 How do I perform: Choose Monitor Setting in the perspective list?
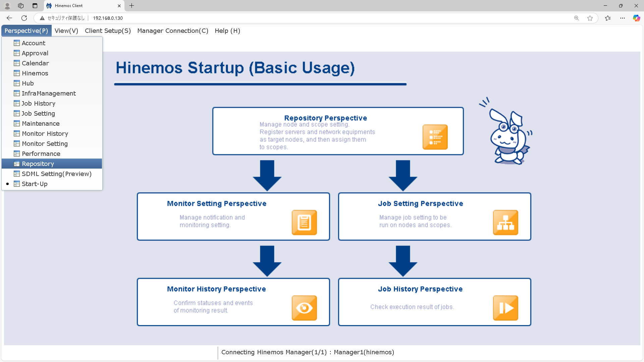point(45,144)
